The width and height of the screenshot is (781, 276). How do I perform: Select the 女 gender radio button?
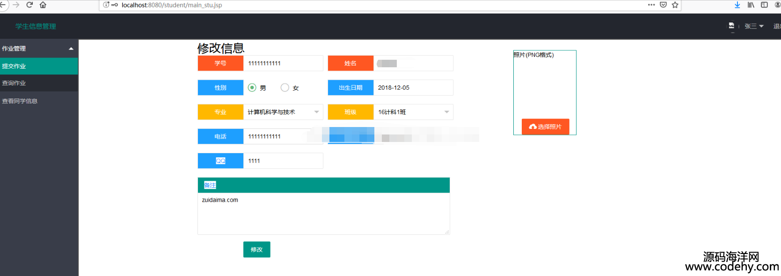point(285,87)
